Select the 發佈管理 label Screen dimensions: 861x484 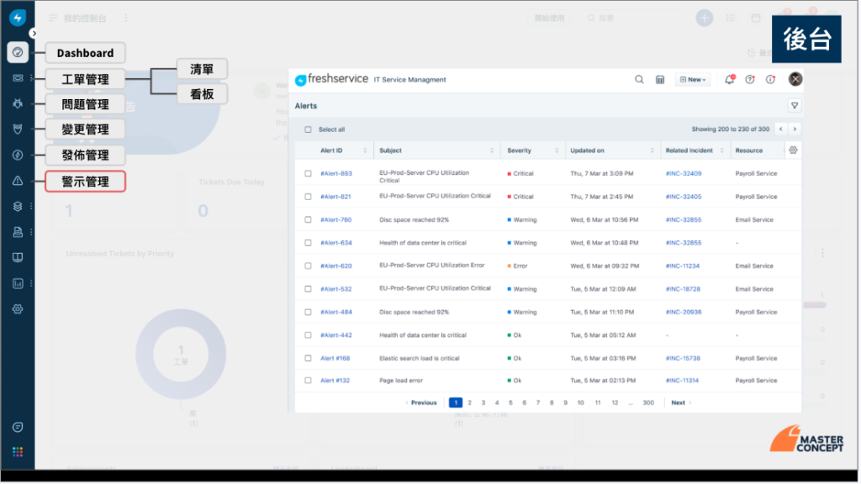point(85,155)
